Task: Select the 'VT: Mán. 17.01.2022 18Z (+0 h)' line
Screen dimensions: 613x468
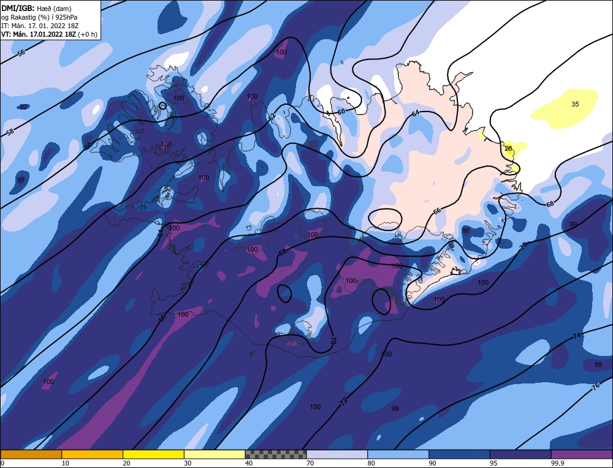Action: (49, 34)
